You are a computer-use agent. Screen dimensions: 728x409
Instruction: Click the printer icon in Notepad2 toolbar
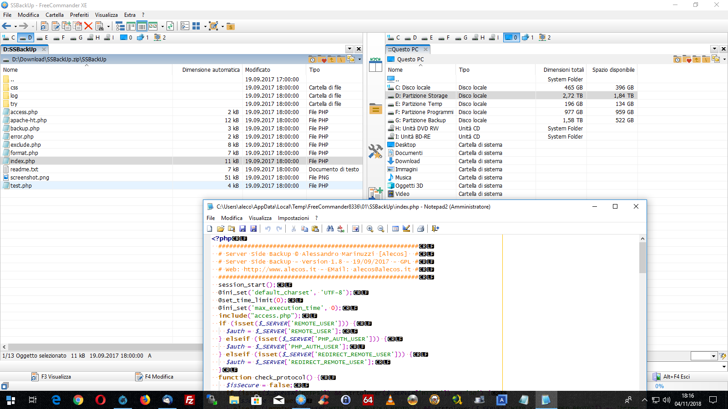[420, 229]
